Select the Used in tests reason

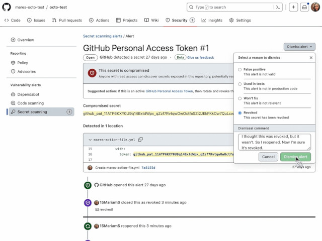coord(239,84)
